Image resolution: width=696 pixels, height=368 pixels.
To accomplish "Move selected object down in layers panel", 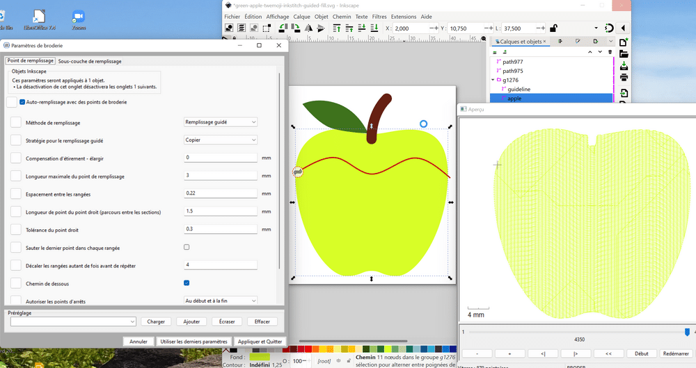I will point(600,52).
